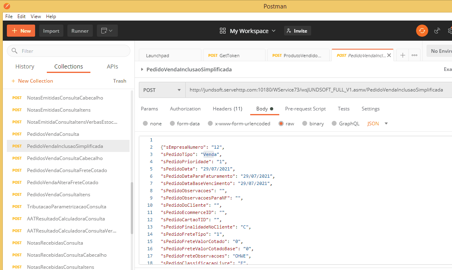Click the satellite capture requests icon
This screenshot has width=452, height=270.
tap(437, 31)
